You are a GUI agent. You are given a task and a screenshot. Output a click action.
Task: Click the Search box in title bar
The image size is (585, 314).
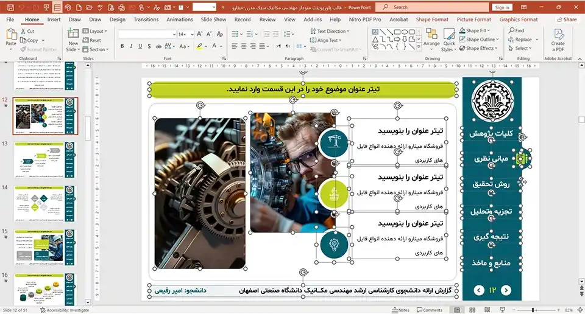pyautogui.click(x=432, y=7)
